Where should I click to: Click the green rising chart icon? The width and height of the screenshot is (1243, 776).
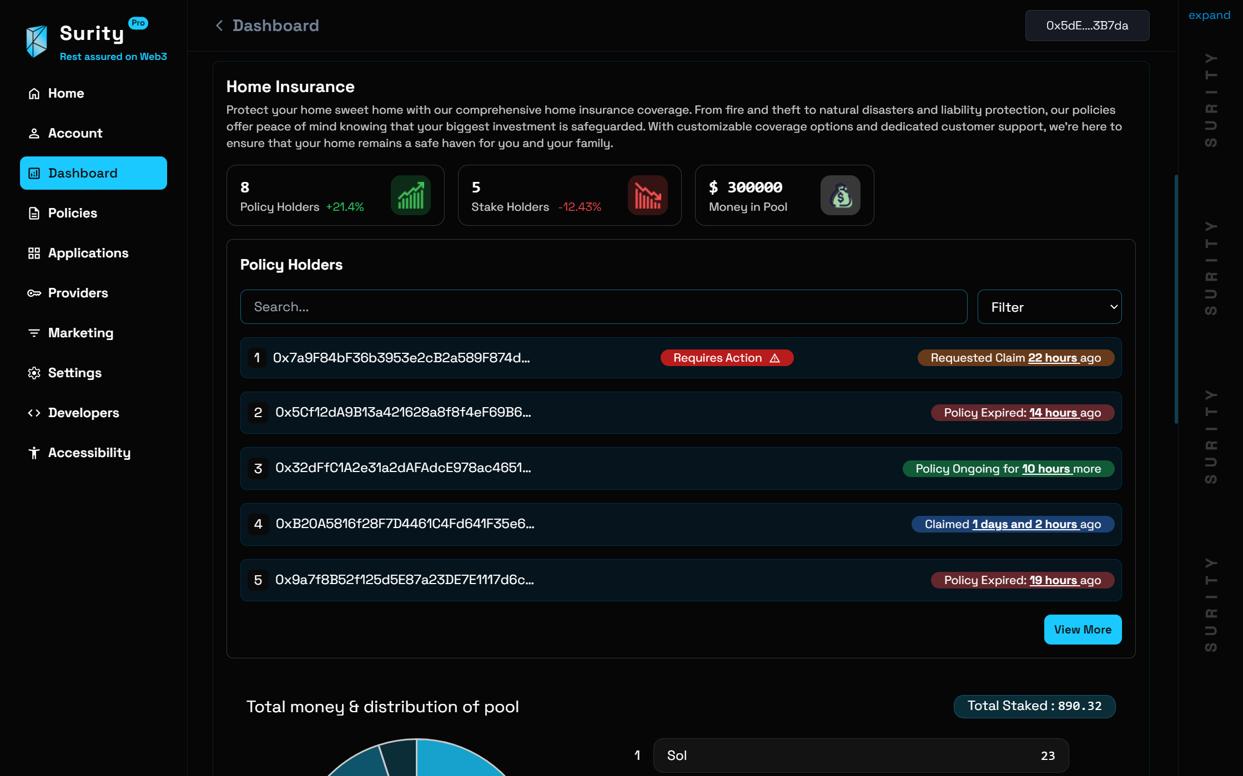(x=410, y=195)
